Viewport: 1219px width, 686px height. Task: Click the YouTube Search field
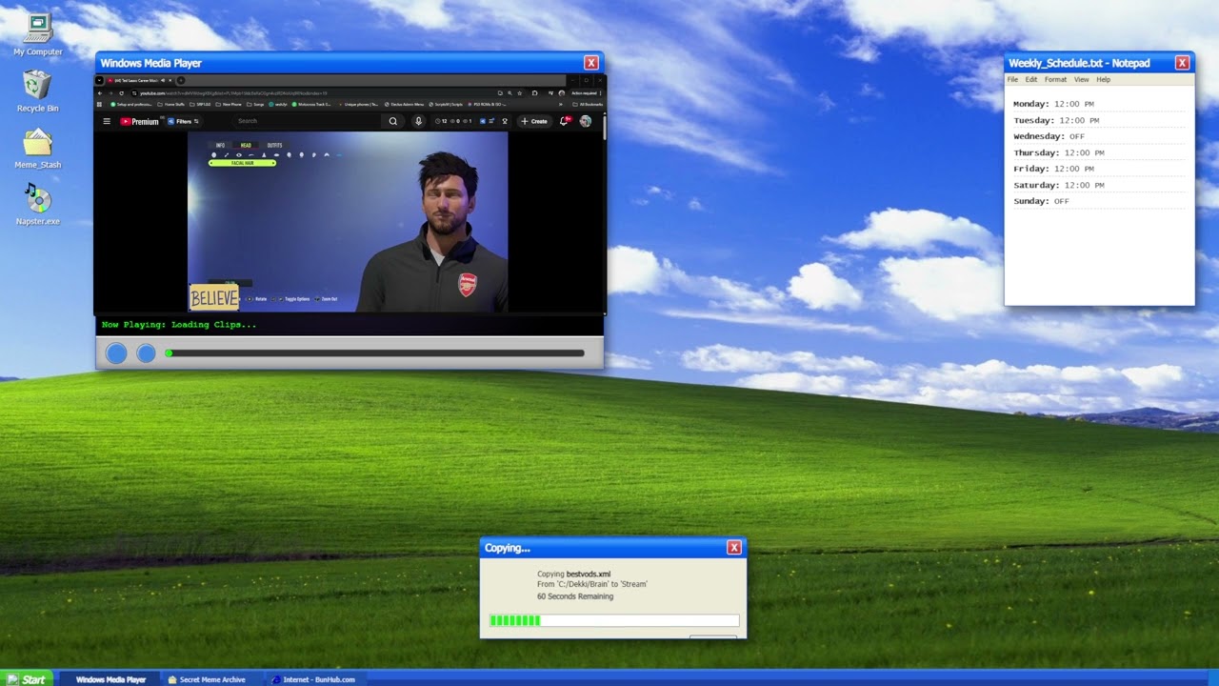[305, 121]
